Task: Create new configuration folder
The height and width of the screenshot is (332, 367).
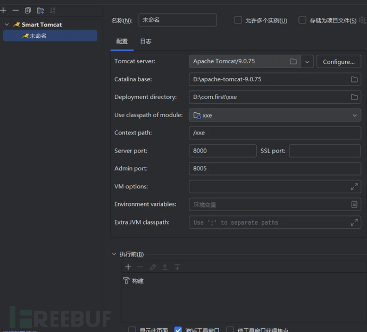Action: (40, 11)
